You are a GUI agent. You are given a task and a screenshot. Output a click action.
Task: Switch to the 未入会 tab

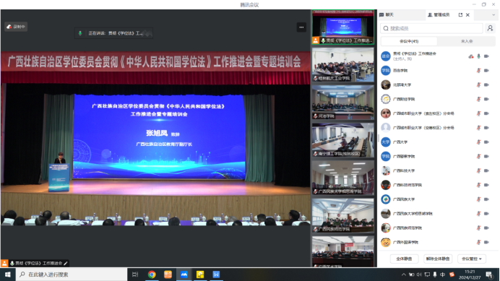tap(467, 41)
